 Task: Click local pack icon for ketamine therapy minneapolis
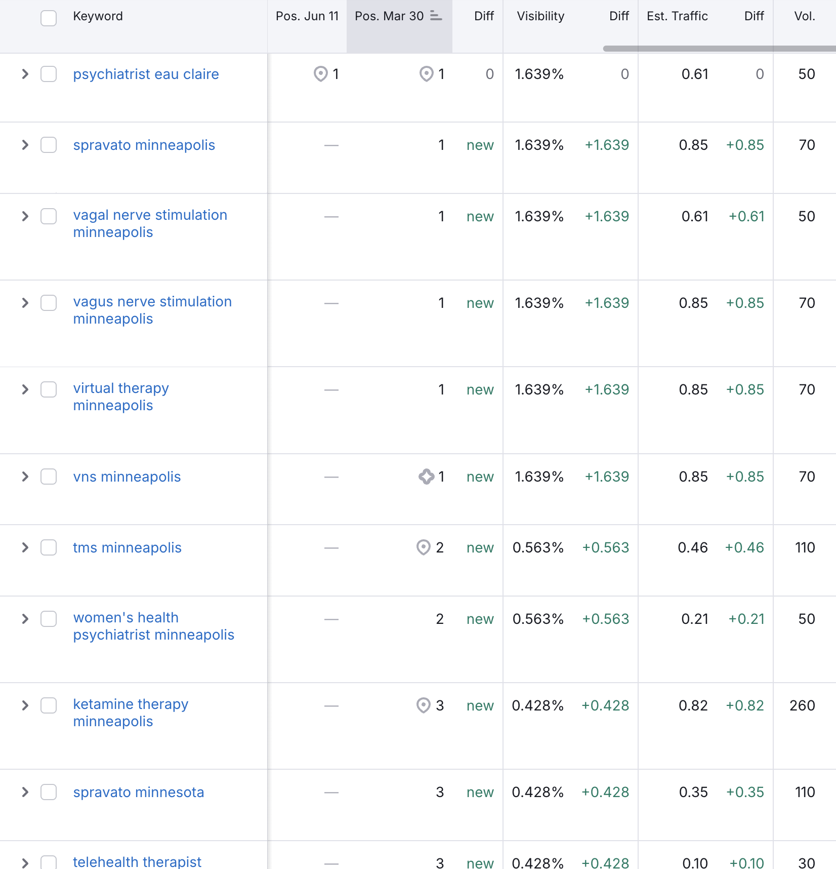(423, 705)
